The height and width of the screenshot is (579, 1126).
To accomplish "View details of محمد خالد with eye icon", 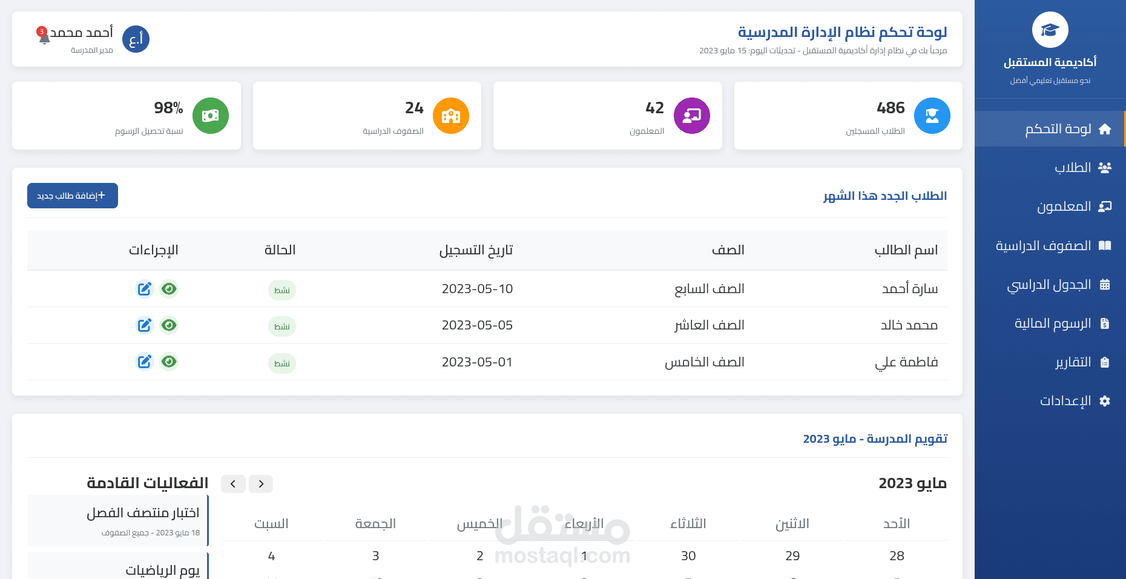I will pos(169,325).
